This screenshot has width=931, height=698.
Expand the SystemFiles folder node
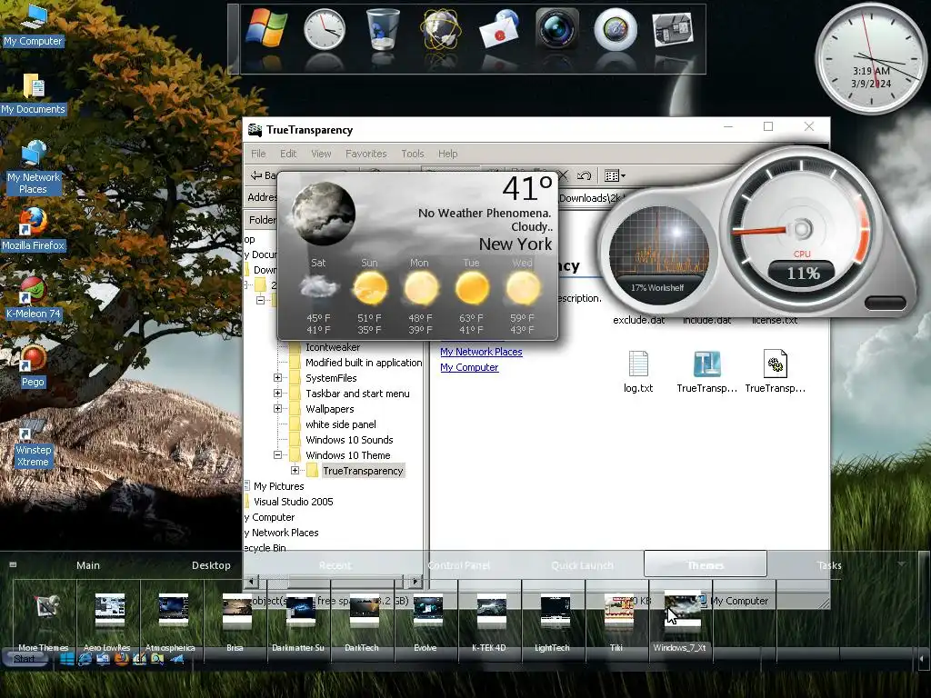[277, 378]
